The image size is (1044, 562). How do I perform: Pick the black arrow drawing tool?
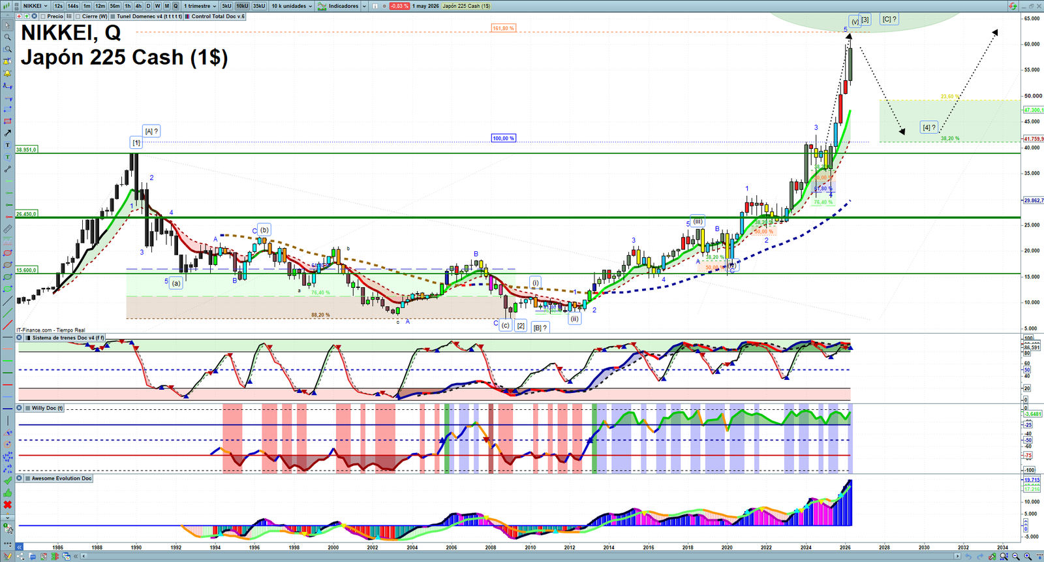pyautogui.click(x=7, y=133)
